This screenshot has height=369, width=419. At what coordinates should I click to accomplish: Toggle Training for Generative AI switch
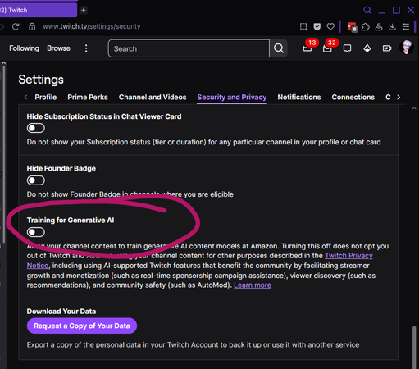pyautogui.click(x=36, y=232)
